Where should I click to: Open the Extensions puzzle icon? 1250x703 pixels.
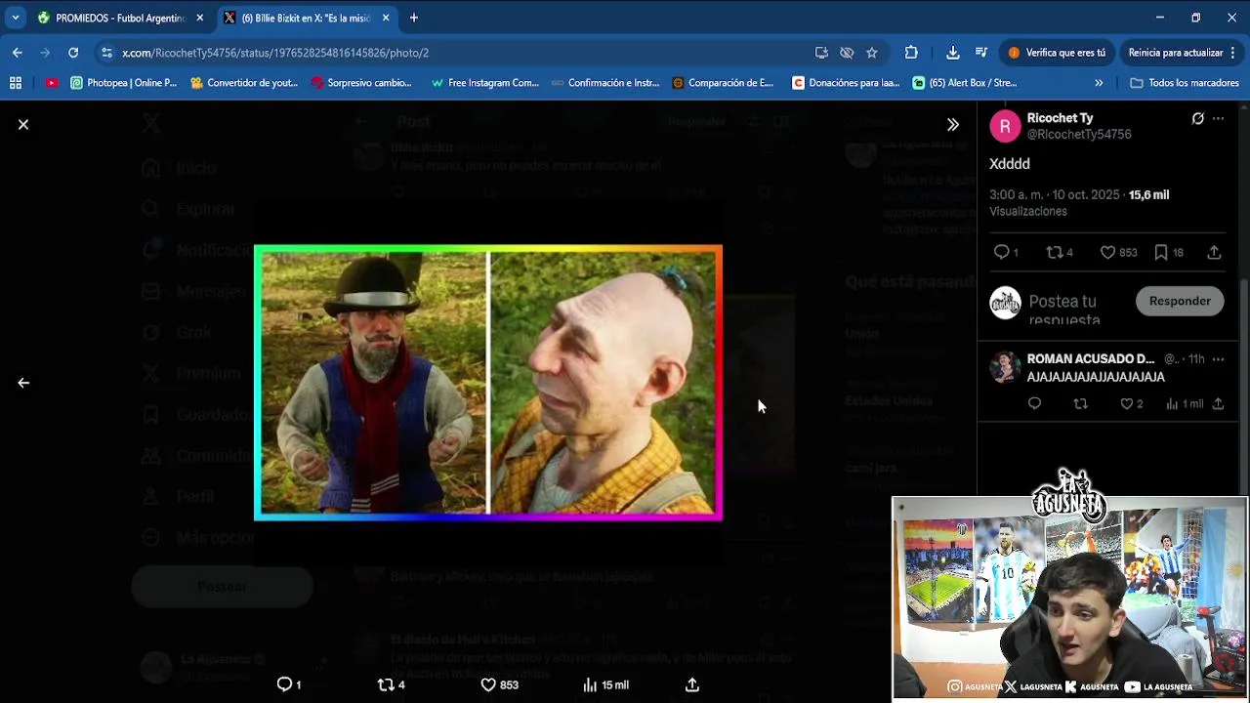(911, 53)
